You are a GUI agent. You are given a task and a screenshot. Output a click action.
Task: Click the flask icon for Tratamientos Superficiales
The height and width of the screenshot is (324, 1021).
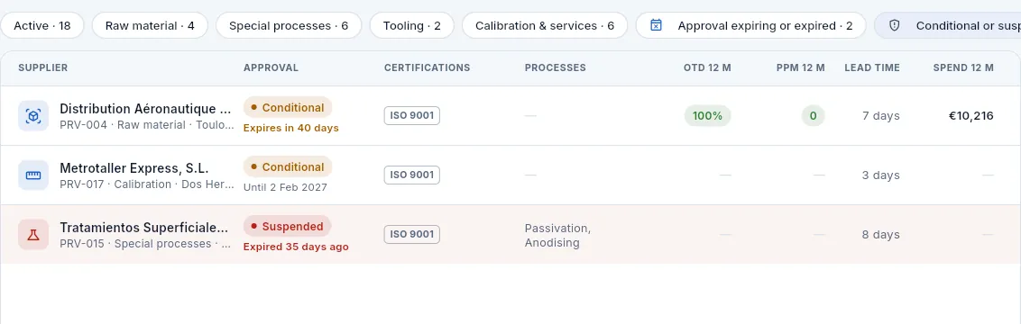click(33, 234)
